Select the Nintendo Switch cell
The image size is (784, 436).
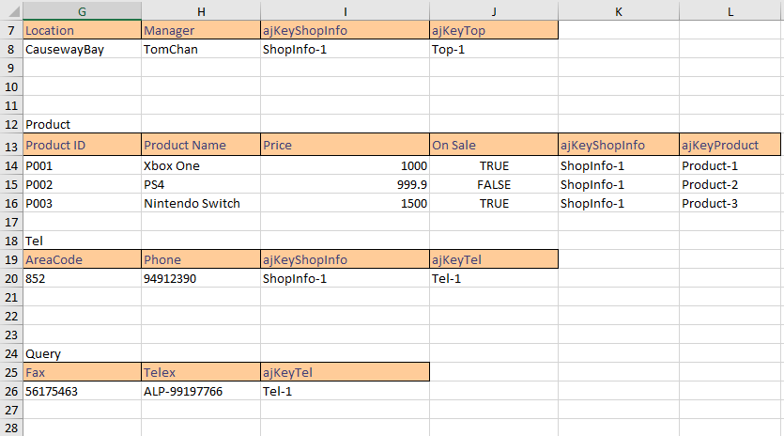[x=200, y=204]
